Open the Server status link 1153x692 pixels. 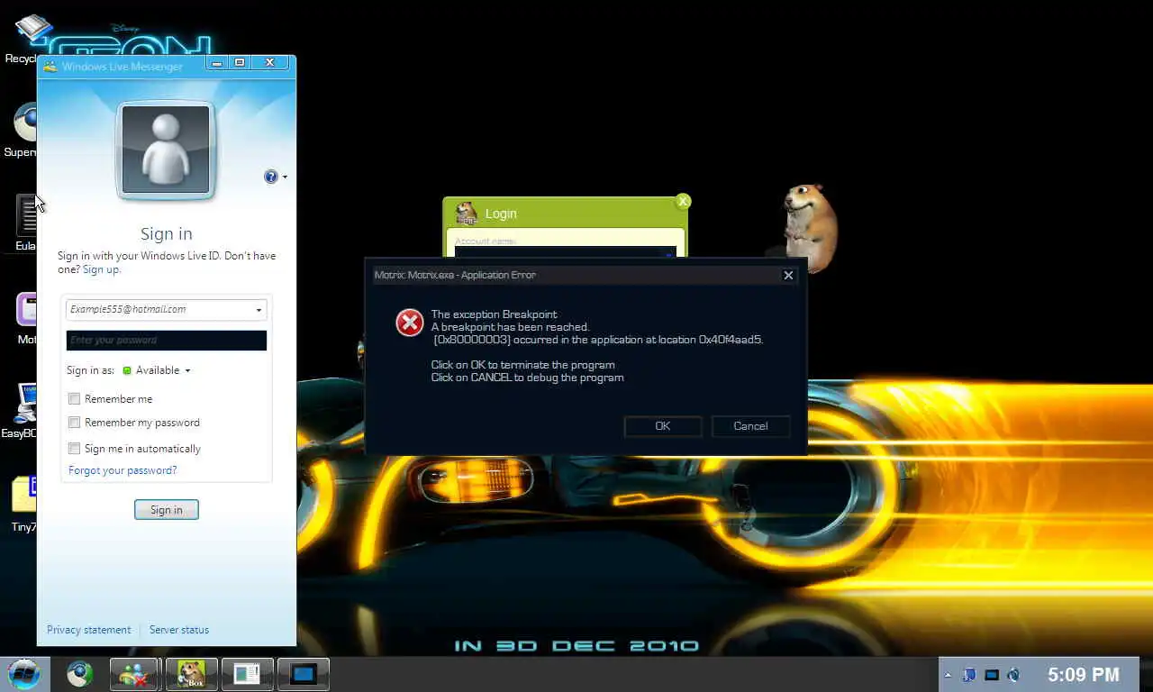[x=179, y=630]
